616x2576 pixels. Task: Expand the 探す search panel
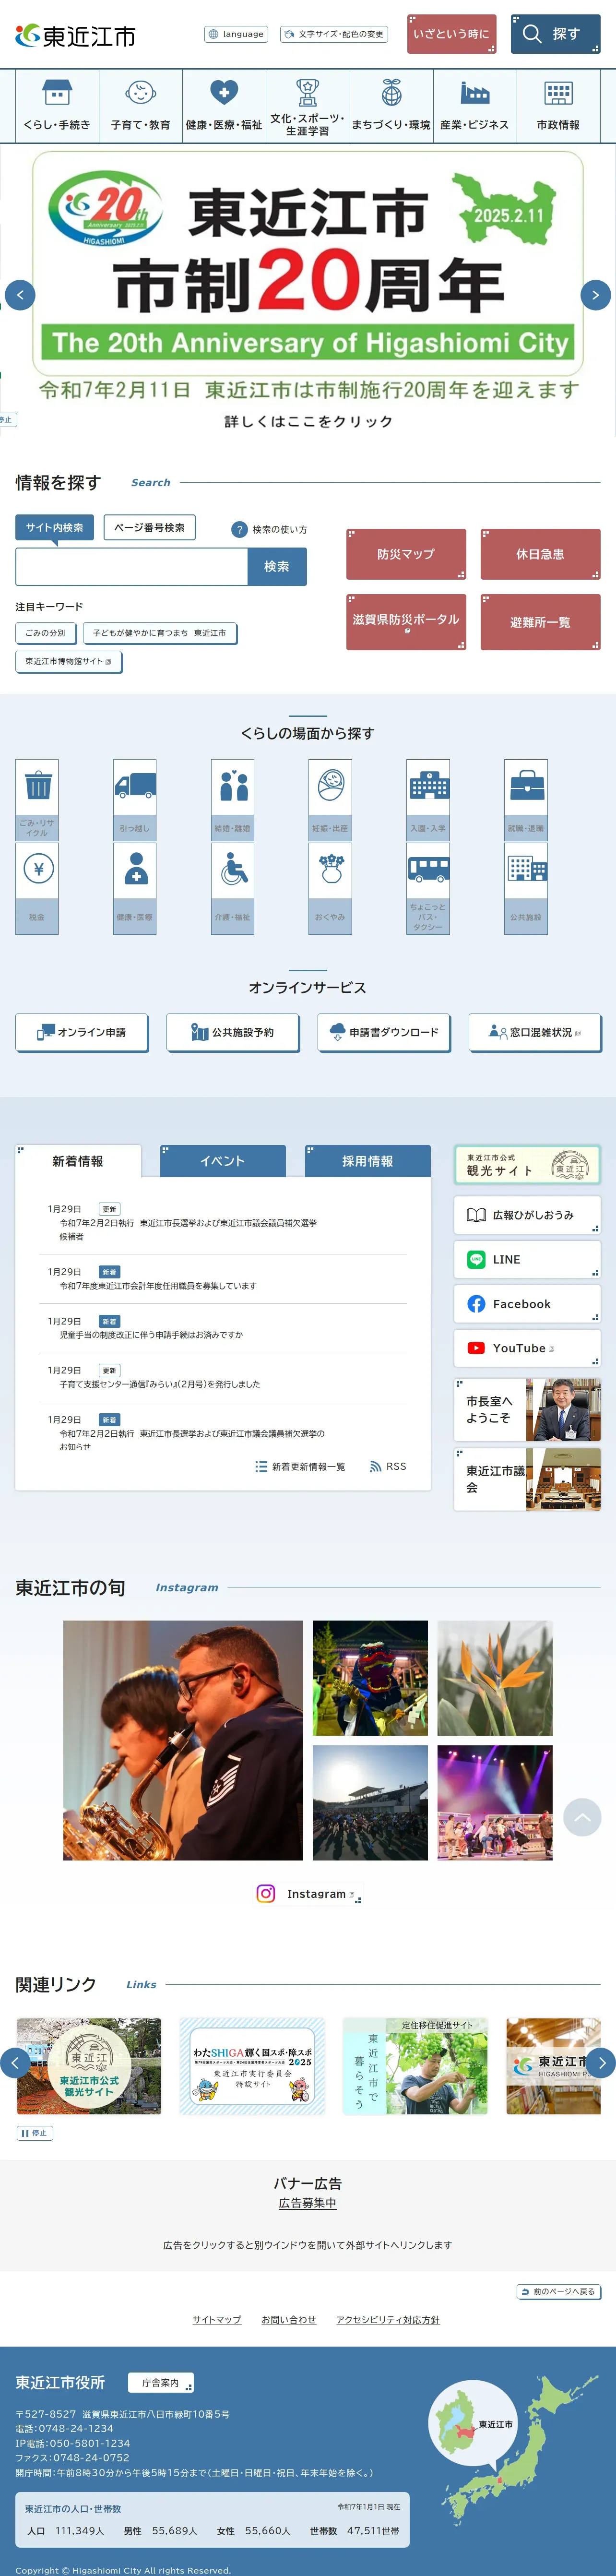click(x=555, y=34)
